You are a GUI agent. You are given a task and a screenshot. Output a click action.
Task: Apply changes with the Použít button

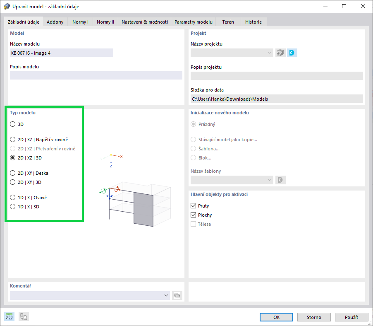pos(351,317)
